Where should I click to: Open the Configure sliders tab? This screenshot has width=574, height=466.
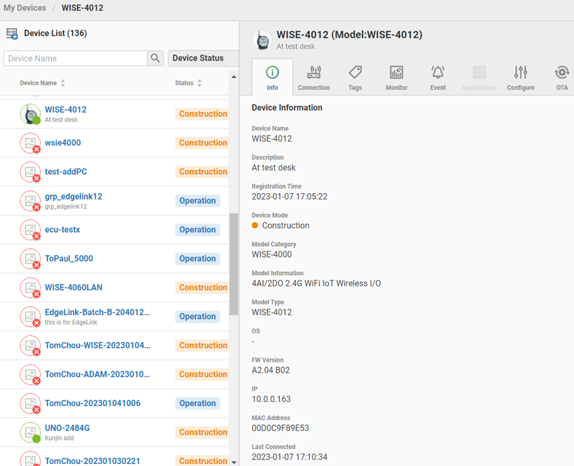(x=520, y=77)
